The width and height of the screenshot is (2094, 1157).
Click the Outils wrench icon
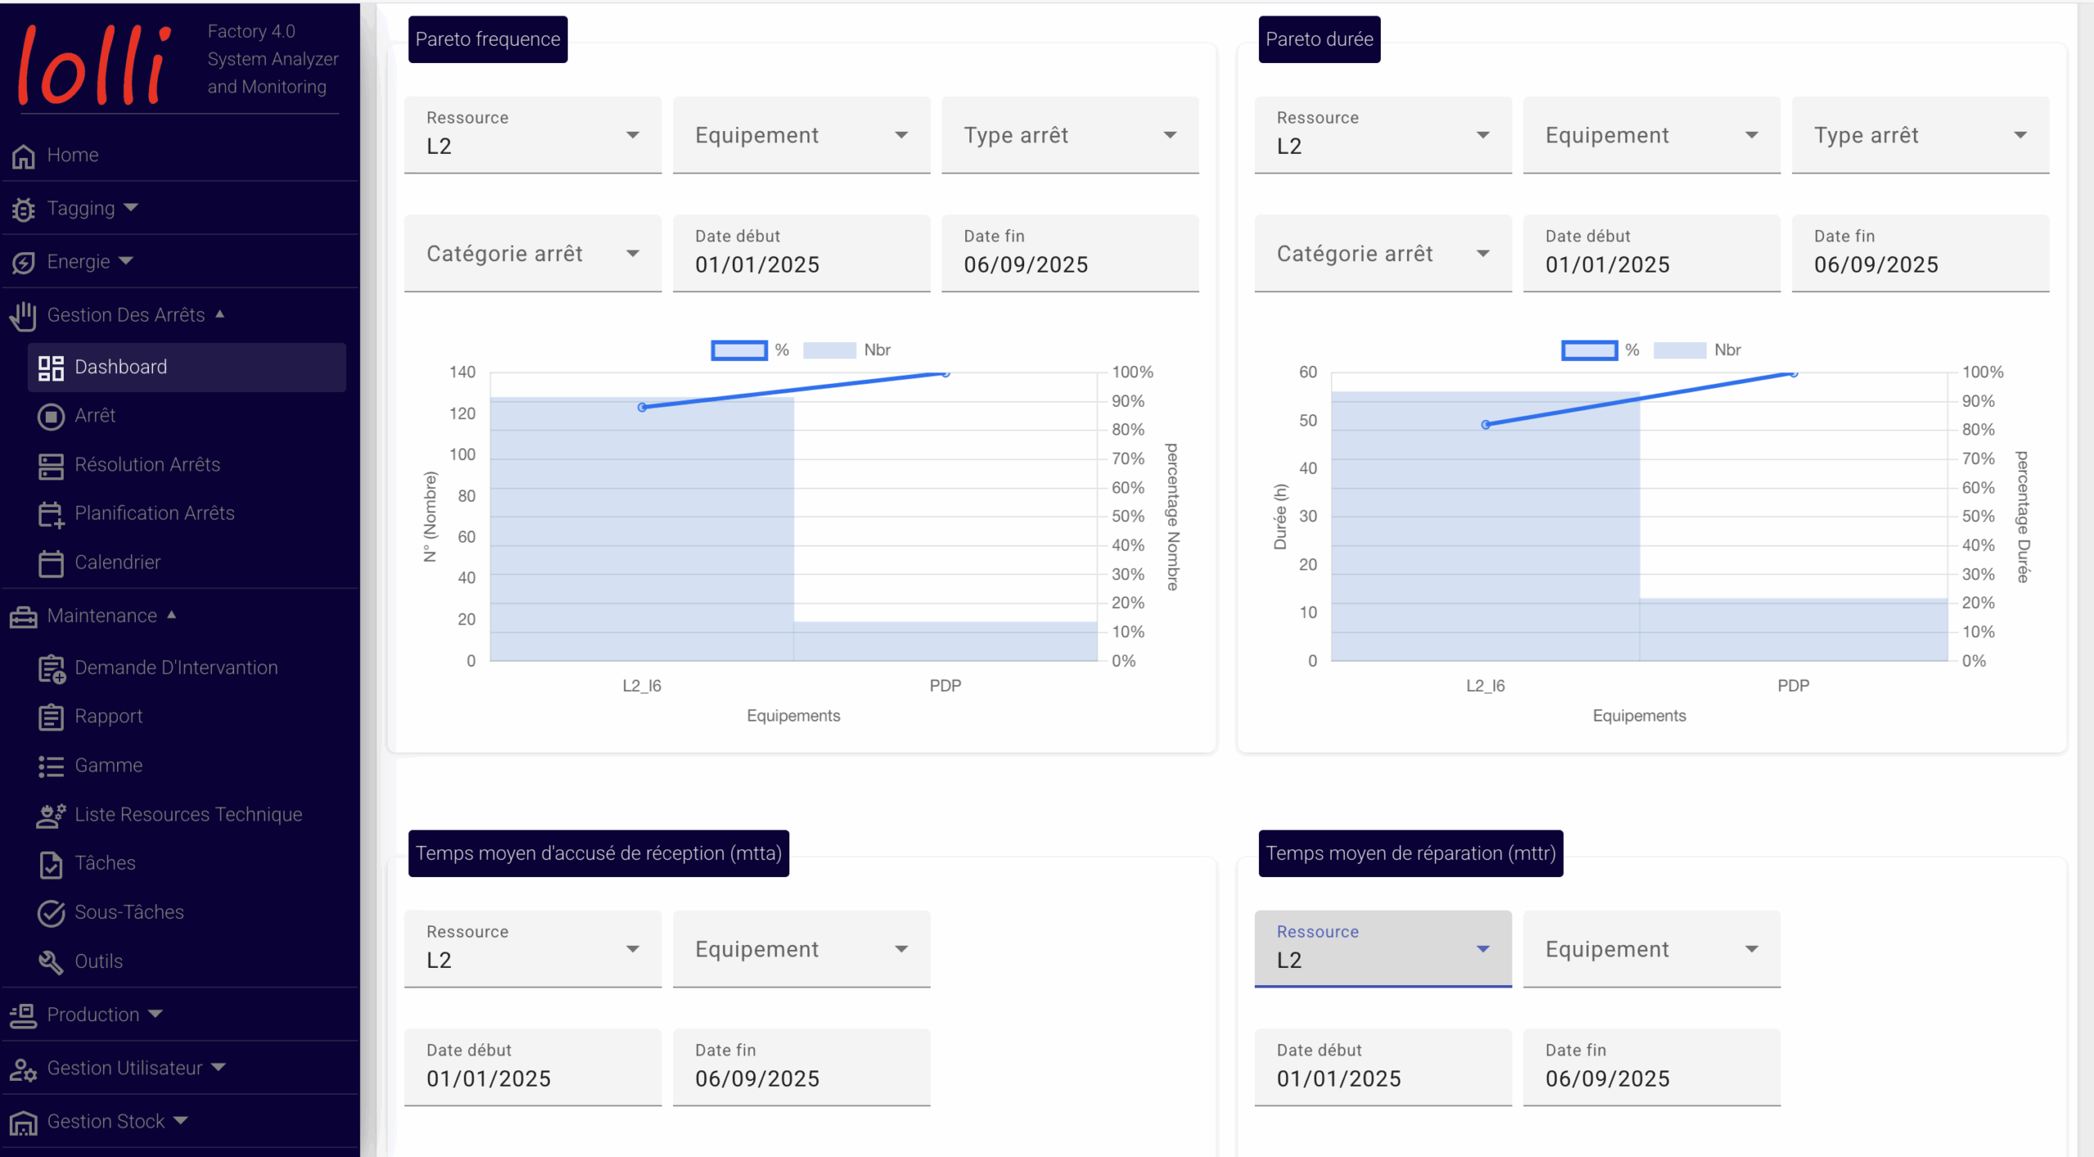pos(51,961)
